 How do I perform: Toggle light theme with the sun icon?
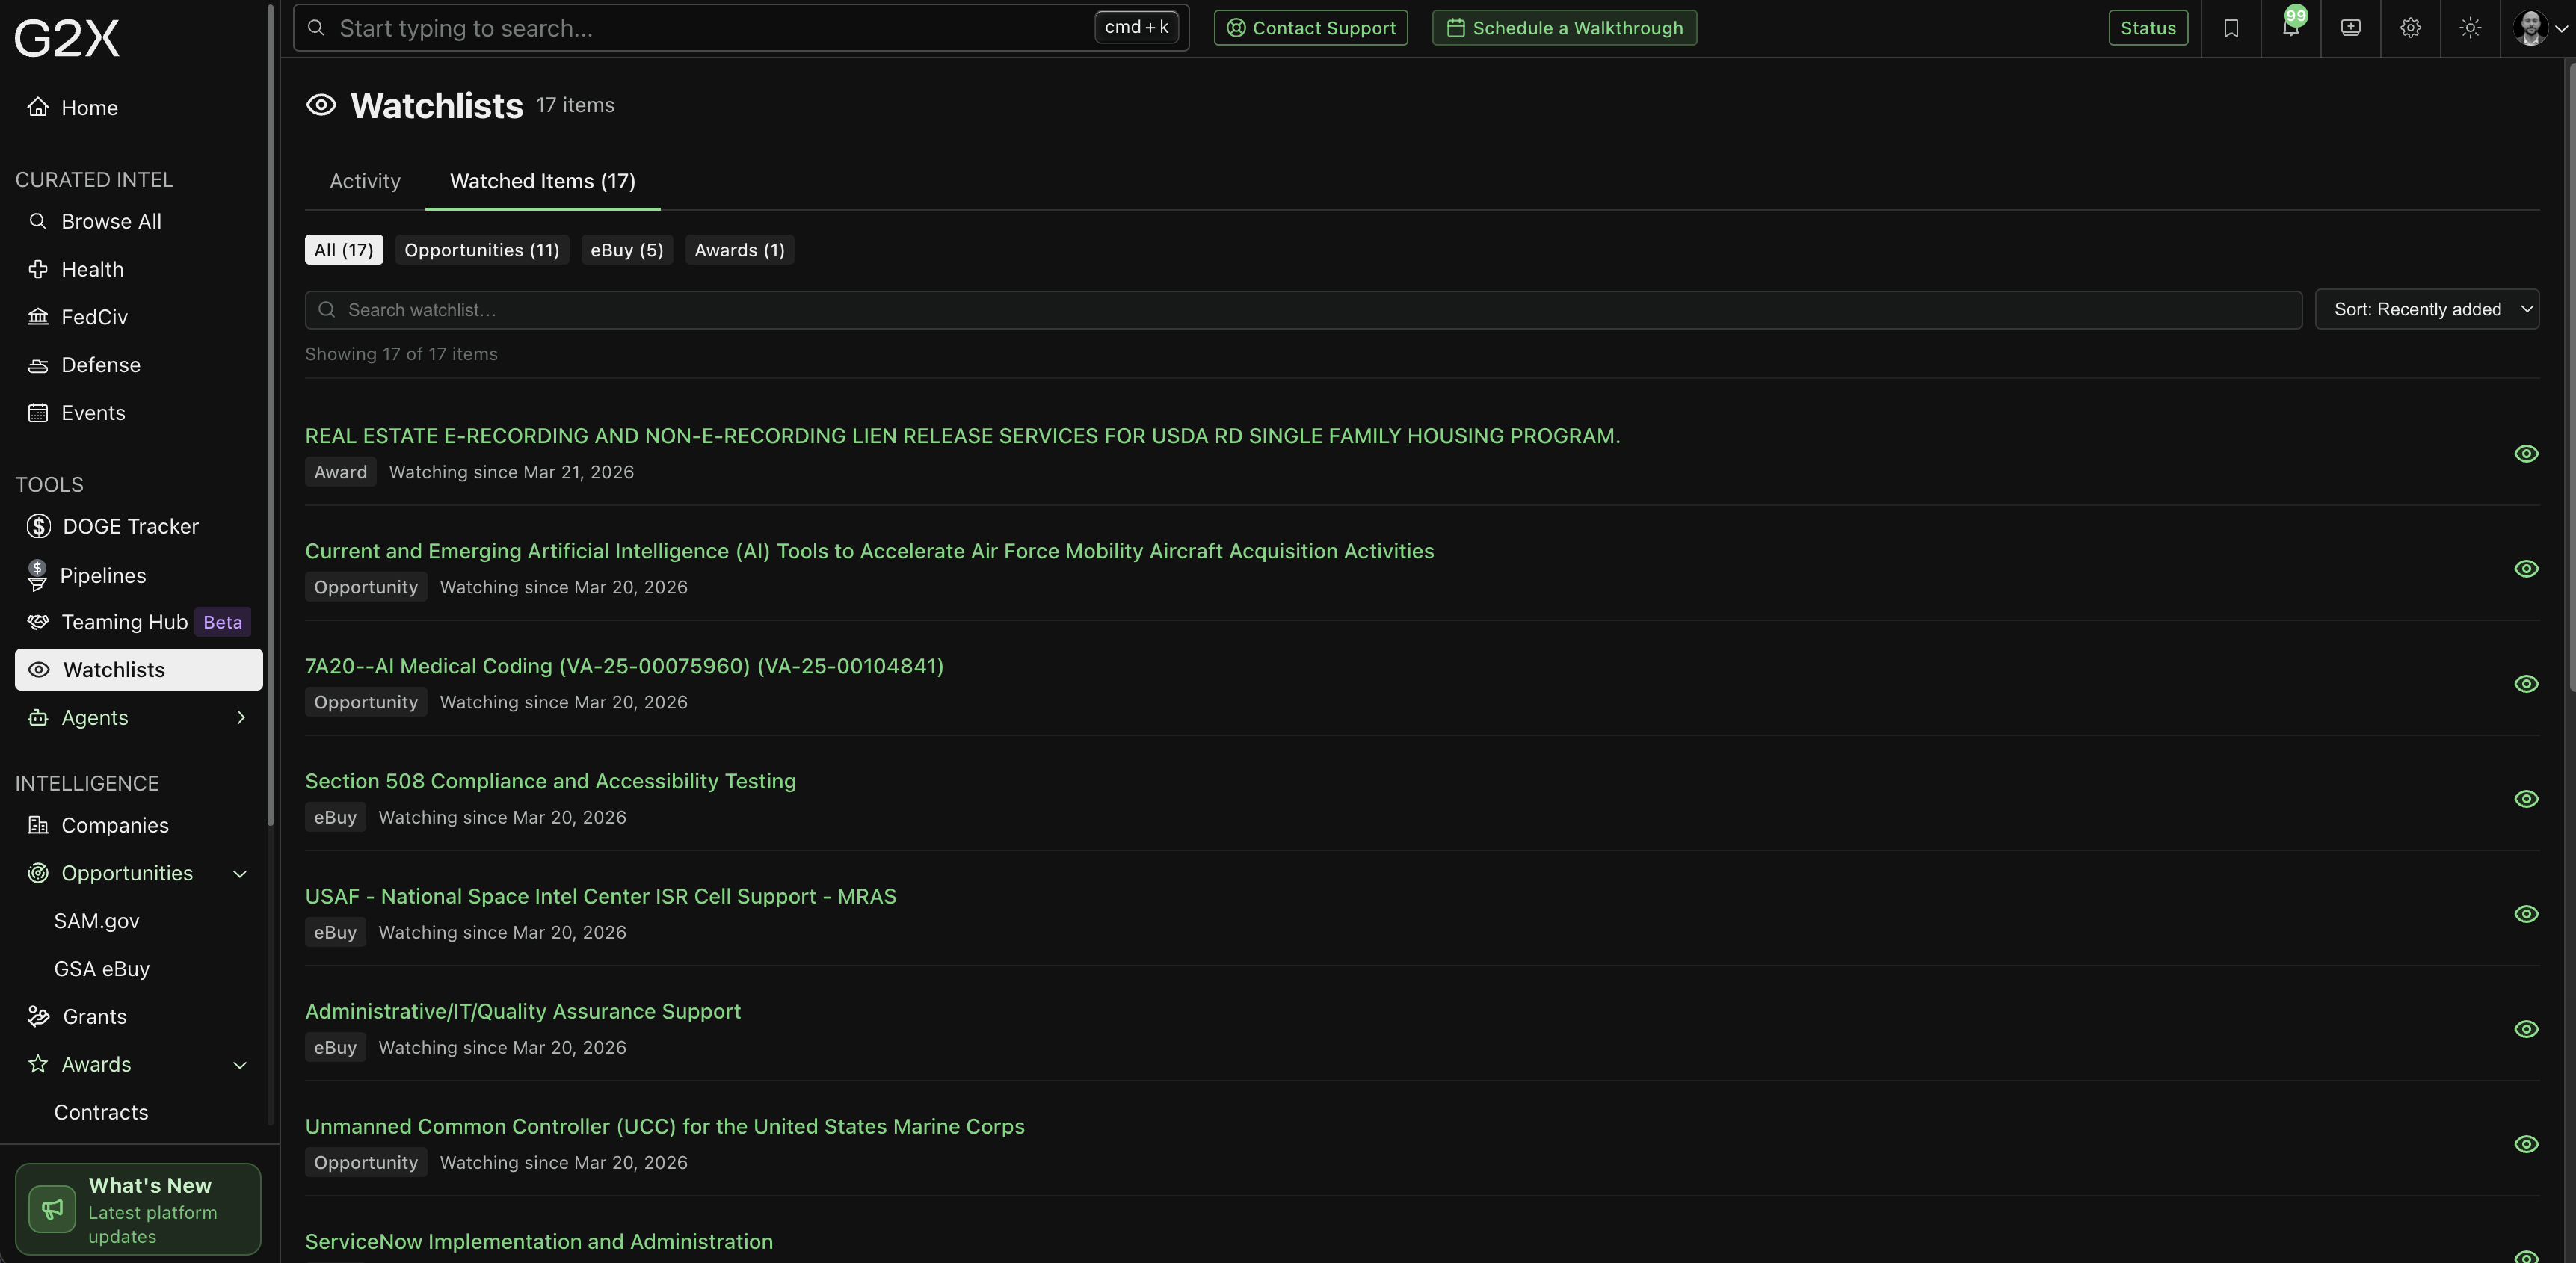2471,28
